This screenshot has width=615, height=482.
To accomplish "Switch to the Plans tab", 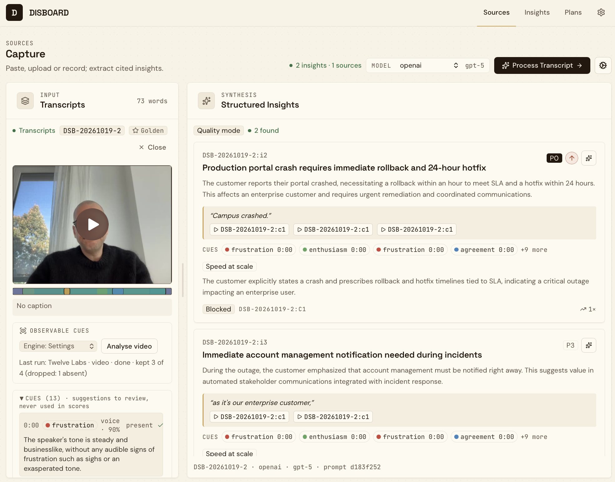I will tap(573, 12).
